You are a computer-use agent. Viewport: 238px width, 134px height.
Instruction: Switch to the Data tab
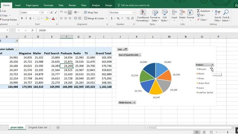pos(61,5)
